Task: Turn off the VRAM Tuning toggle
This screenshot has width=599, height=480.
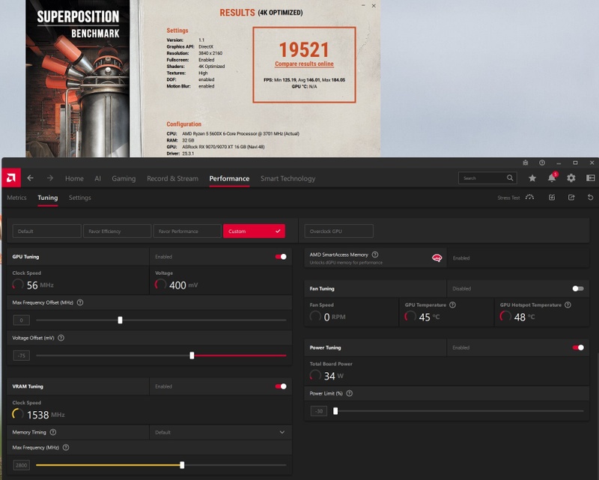Action: 281,386
